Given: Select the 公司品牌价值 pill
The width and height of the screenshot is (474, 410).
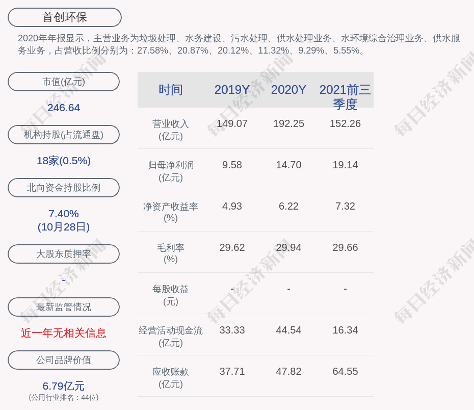Looking at the screenshot, I should (64, 360).
